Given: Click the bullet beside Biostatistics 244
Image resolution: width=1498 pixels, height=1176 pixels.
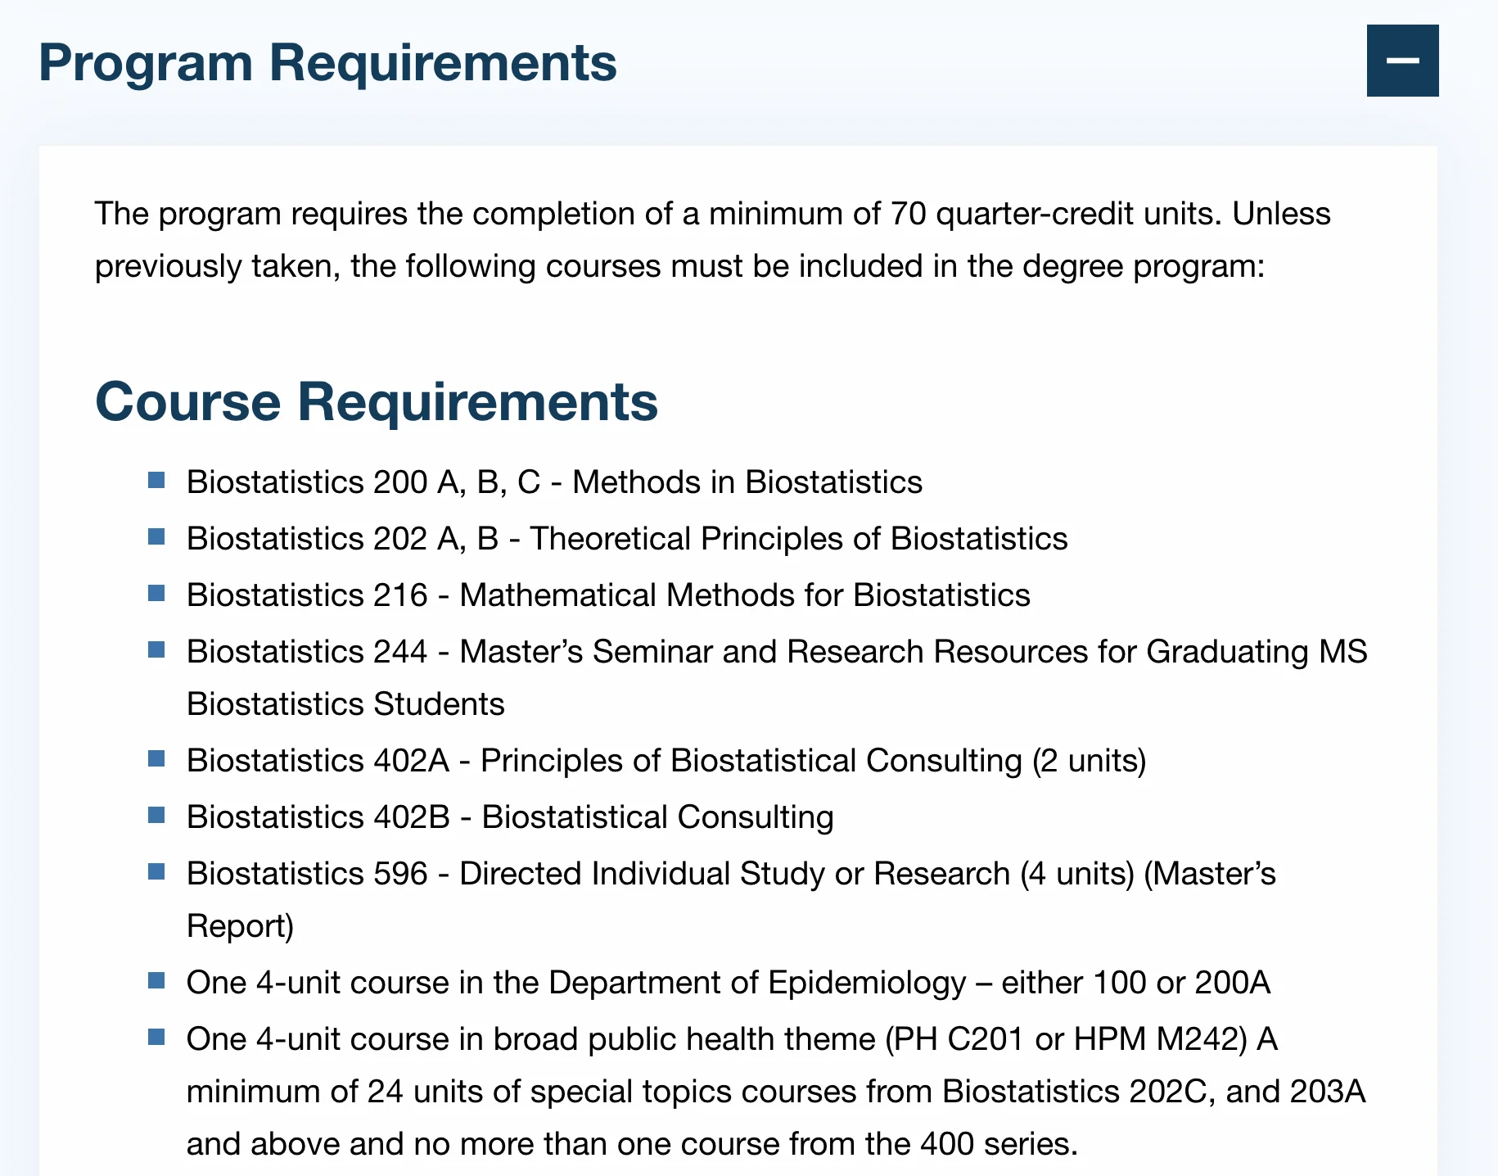Looking at the screenshot, I should tap(156, 649).
